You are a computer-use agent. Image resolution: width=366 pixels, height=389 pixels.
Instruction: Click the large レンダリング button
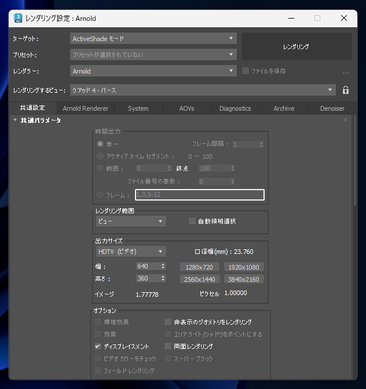(x=297, y=46)
